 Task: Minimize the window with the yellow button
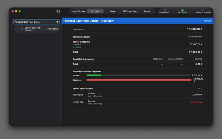pyautogui.click(x=16, y=11)
